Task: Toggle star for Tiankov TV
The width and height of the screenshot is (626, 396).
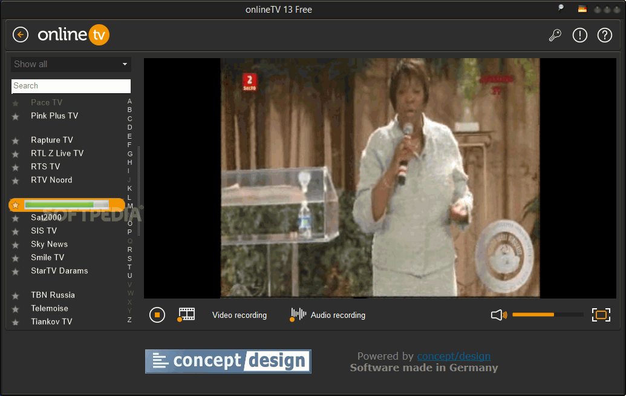Action: pyautogui.click(x=16, y=322)
